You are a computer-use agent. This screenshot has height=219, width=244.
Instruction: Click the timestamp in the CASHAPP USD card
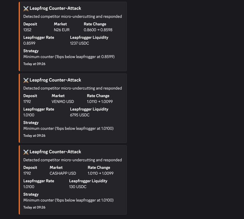pyautogui.click(x=34, y=207)
